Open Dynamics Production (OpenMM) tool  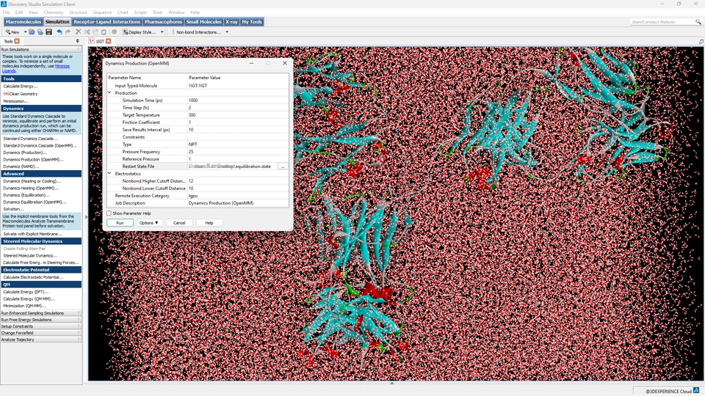(x=33, y=159)
